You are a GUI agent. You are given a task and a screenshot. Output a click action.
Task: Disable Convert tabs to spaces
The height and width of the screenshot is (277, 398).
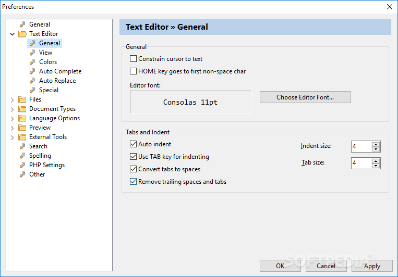click(x=133, y=169)
